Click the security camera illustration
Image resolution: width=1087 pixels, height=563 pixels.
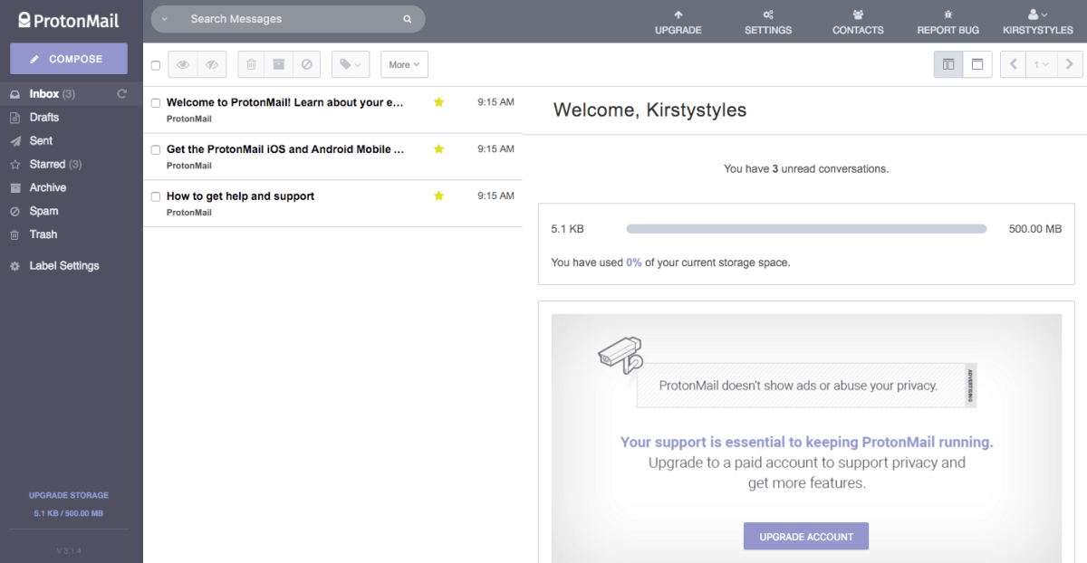point(621,354)
